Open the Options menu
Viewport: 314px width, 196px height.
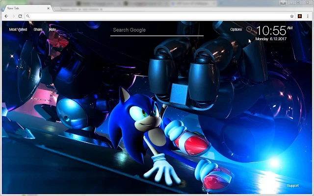[236, 29]
